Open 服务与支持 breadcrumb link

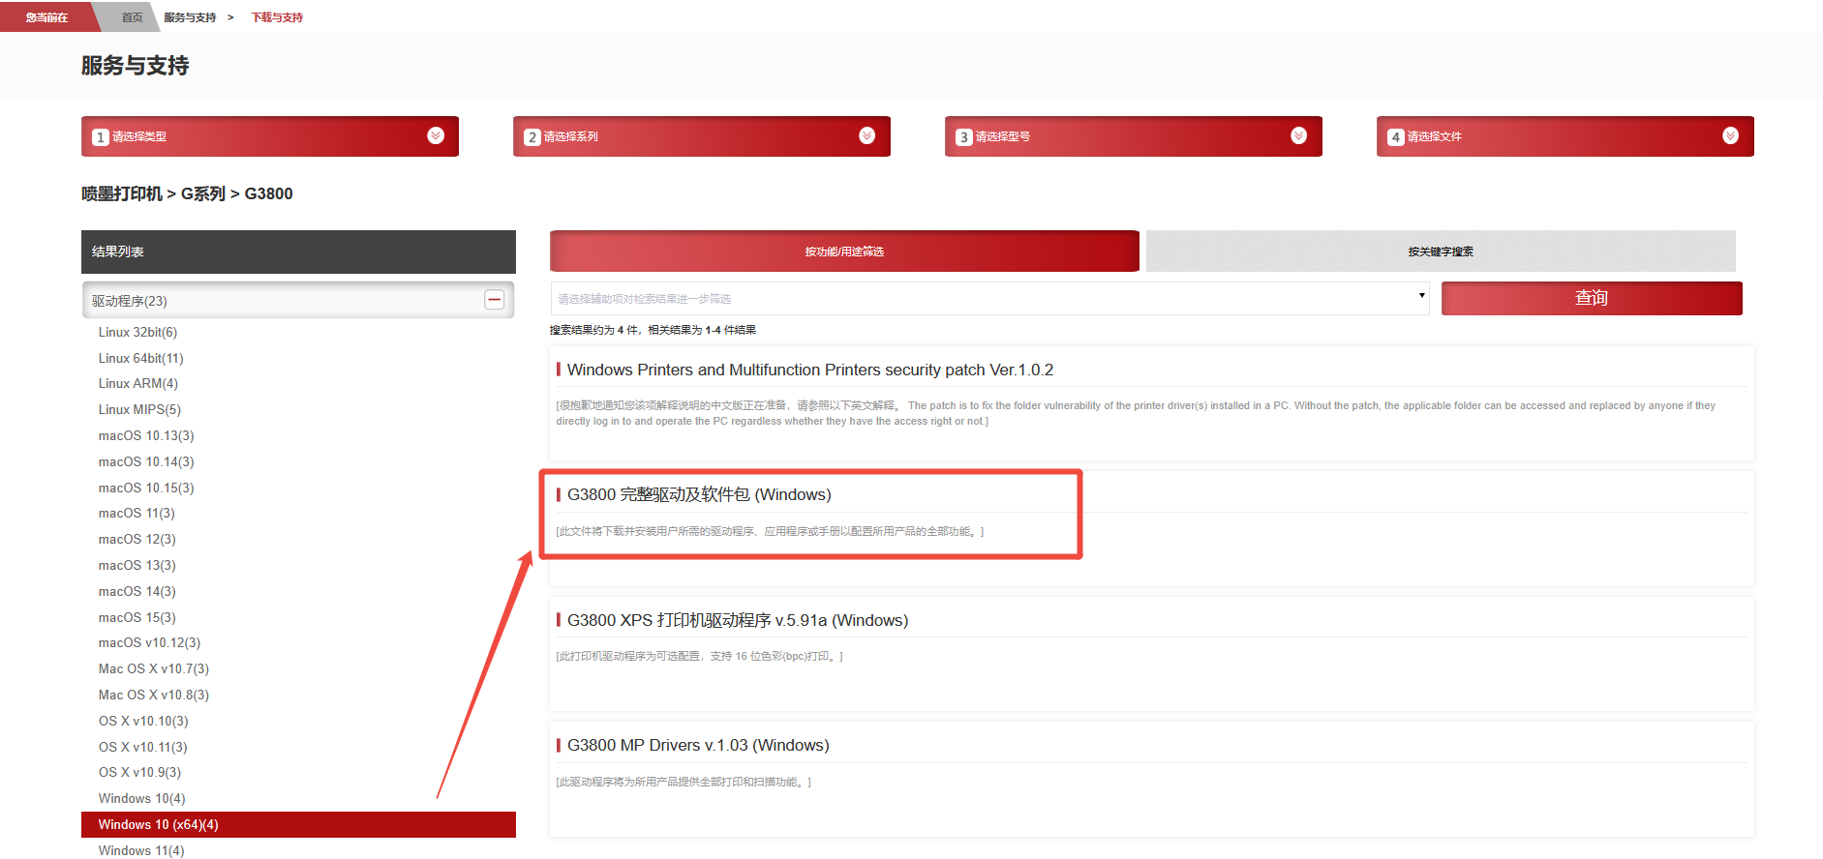[190, 17]
